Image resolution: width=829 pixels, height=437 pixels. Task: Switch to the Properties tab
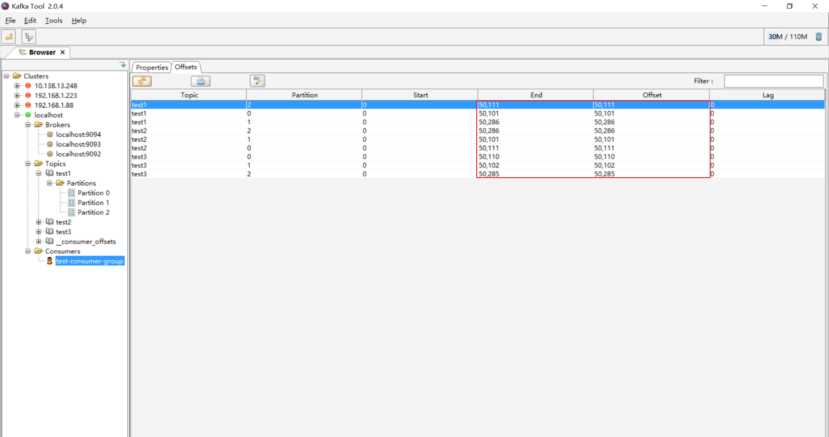pyautogui.click(x=152, y=67)
